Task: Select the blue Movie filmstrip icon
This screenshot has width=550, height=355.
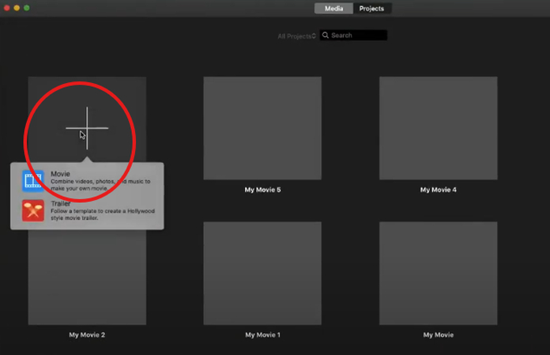Action: coord(33,181)
